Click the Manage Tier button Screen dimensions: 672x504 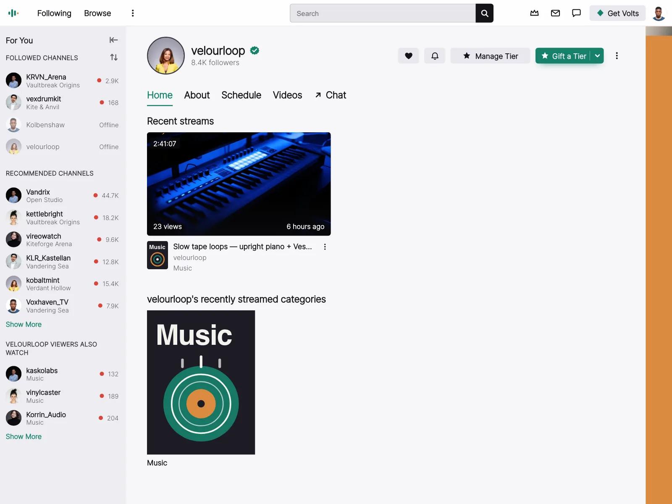click(490, 56)
